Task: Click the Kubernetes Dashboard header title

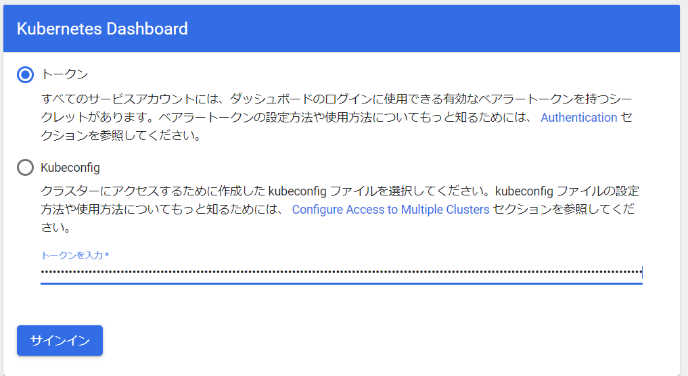Action: coord(102,29)
